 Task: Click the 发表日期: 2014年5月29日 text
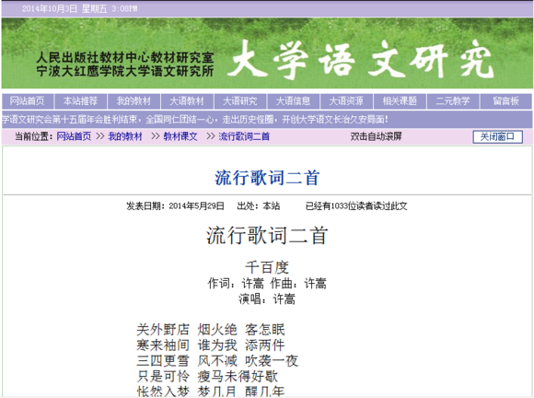click(175, 205)
